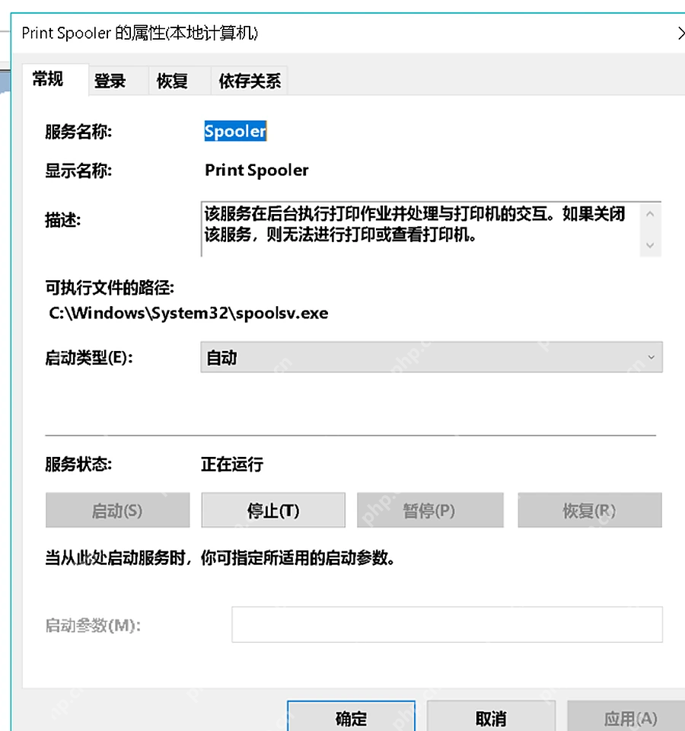Click the 服务名称 label
Viewport: 685px width, 731px height.
[x=78, y=132]
